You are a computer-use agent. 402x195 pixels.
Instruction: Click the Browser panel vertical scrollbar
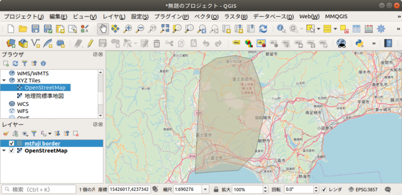pos(100,94)
